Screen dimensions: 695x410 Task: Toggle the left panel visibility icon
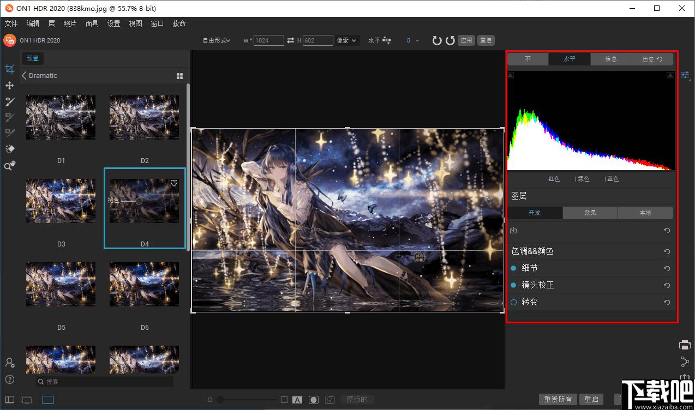[x=10, y=400]
